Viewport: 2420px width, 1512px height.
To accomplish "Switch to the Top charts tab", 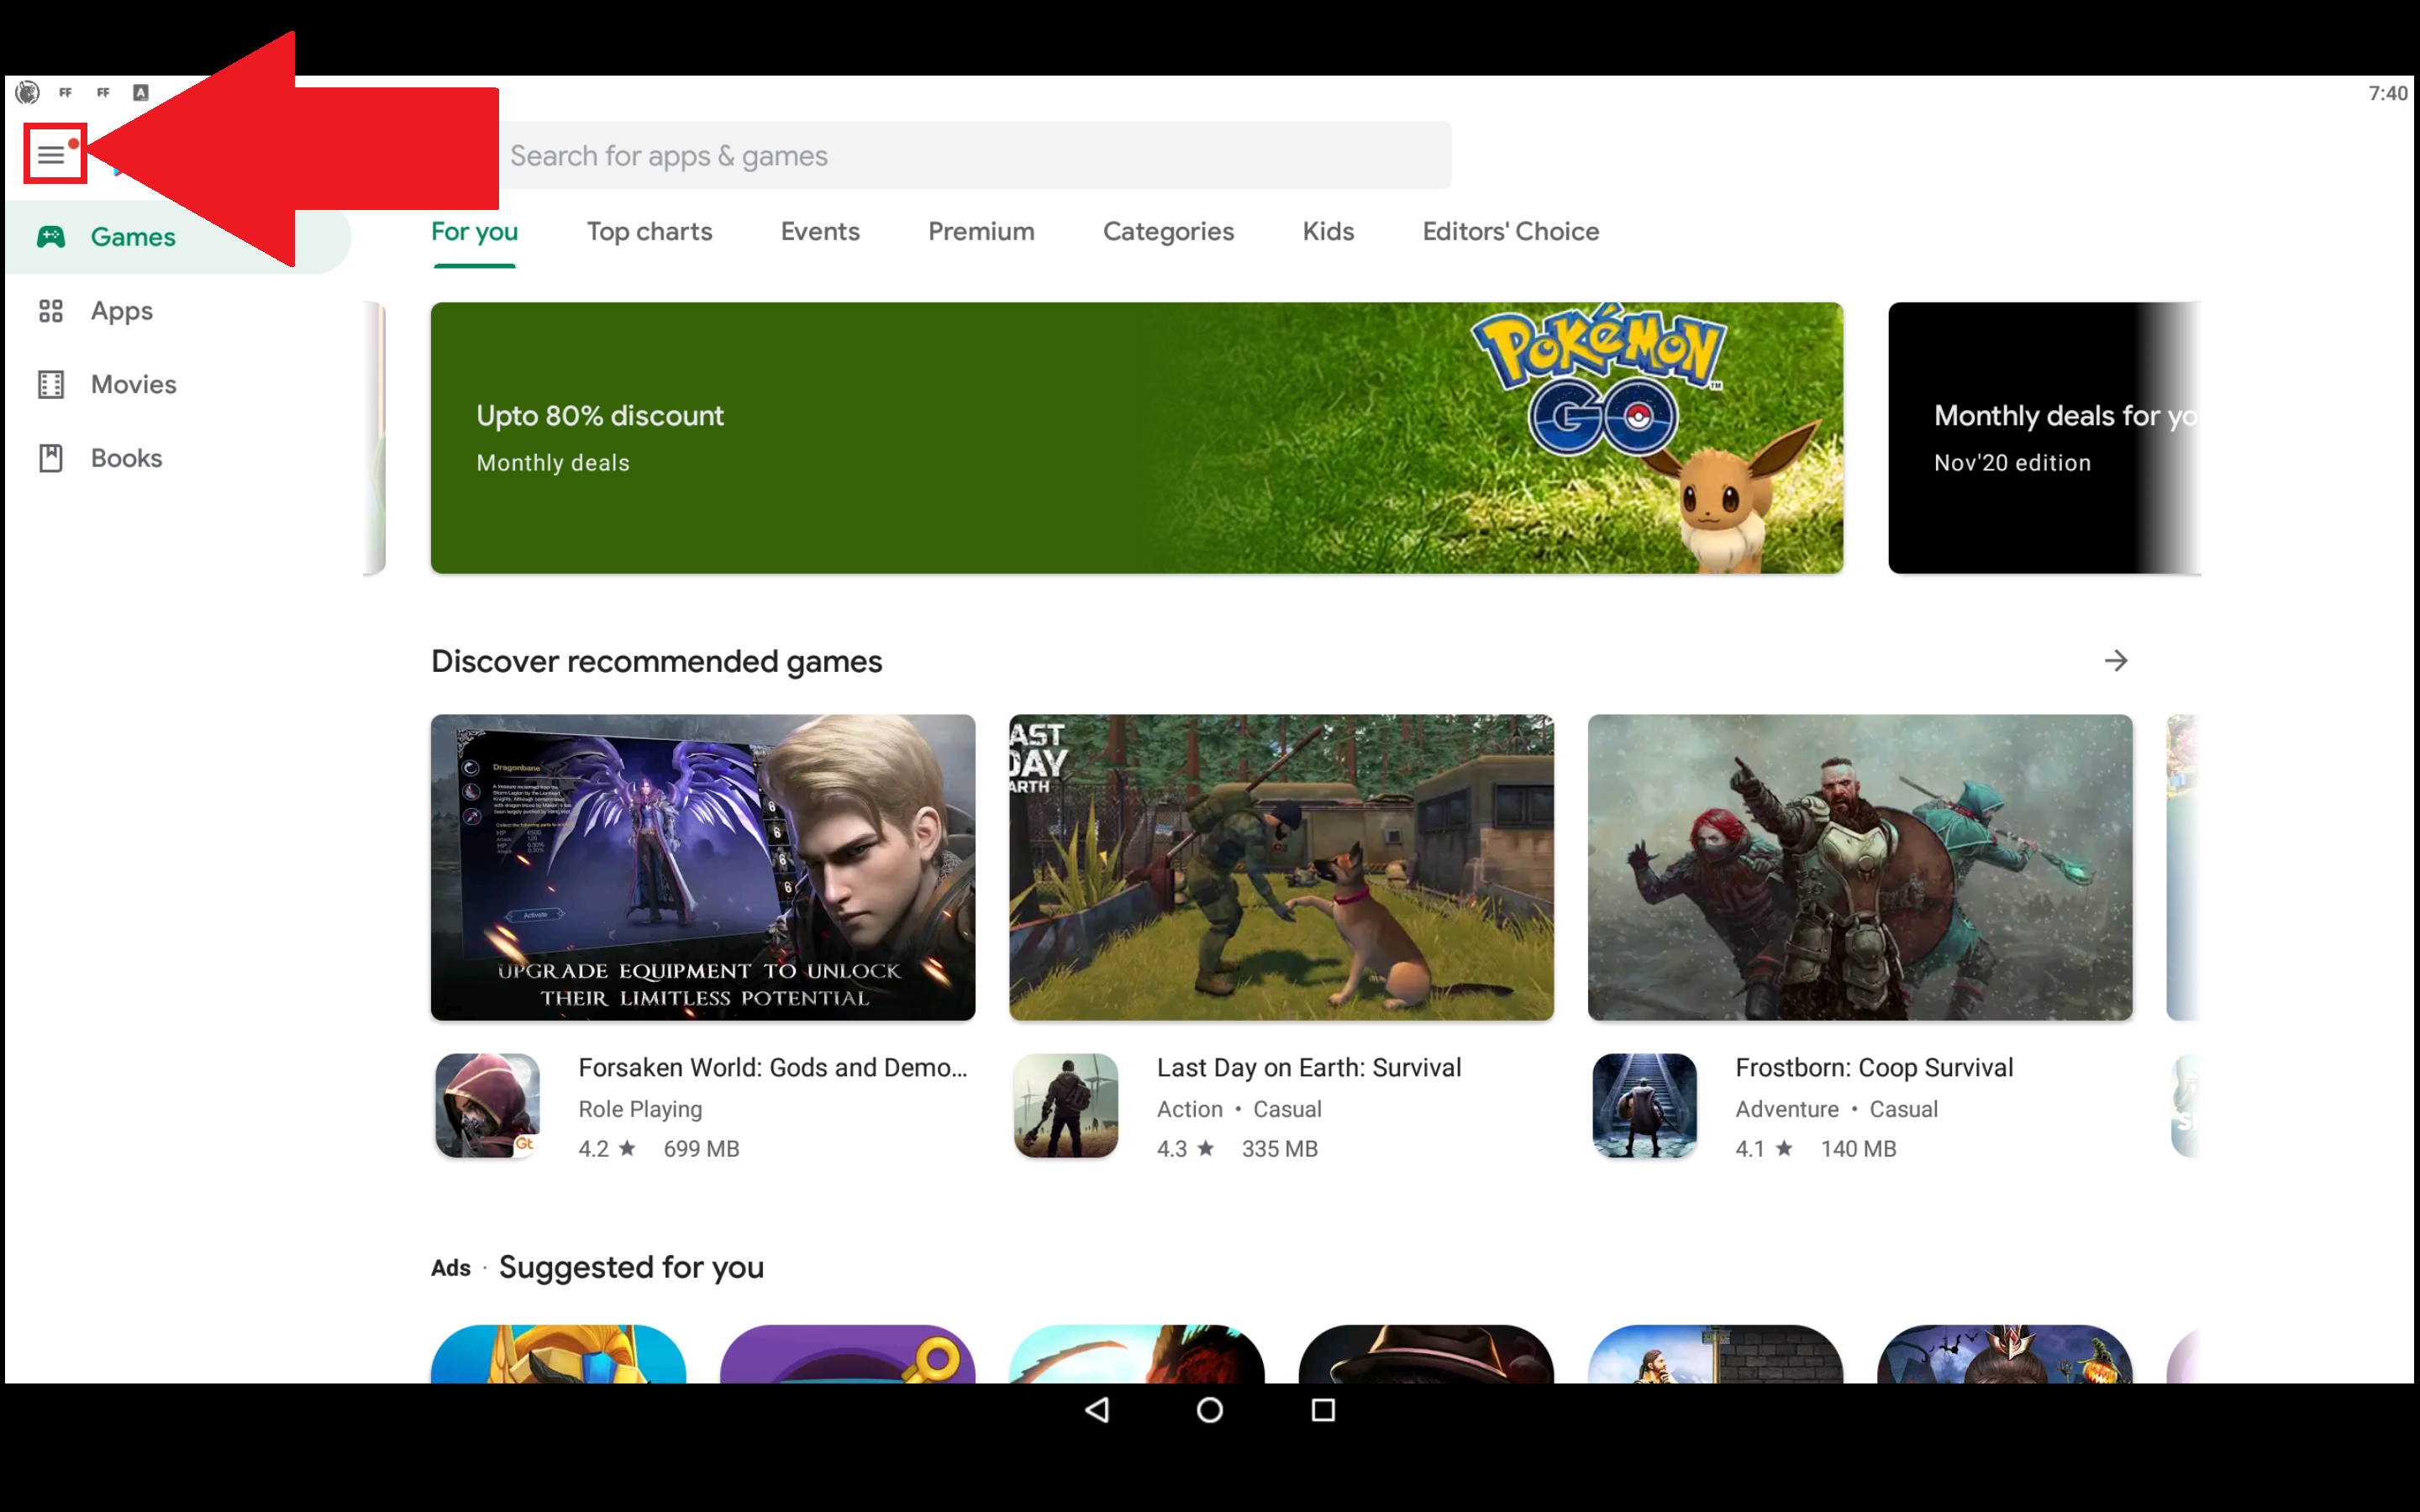I will pyautogui.click(x=649, y=232).
